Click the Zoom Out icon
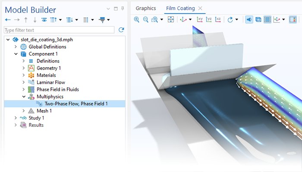The width and height of the screenshot is (302, 172). 146,19
